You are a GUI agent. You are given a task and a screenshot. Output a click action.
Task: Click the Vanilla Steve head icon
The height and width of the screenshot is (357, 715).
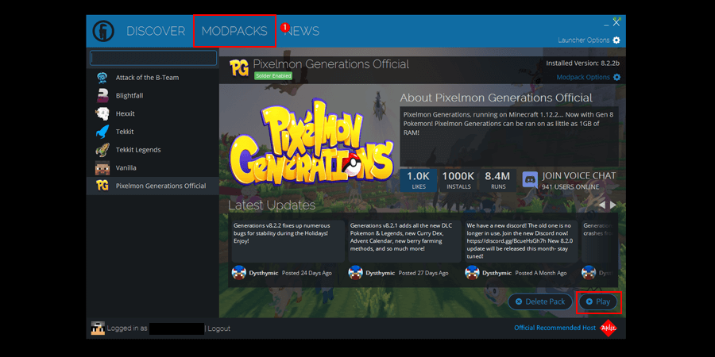[x=102, y=168]
